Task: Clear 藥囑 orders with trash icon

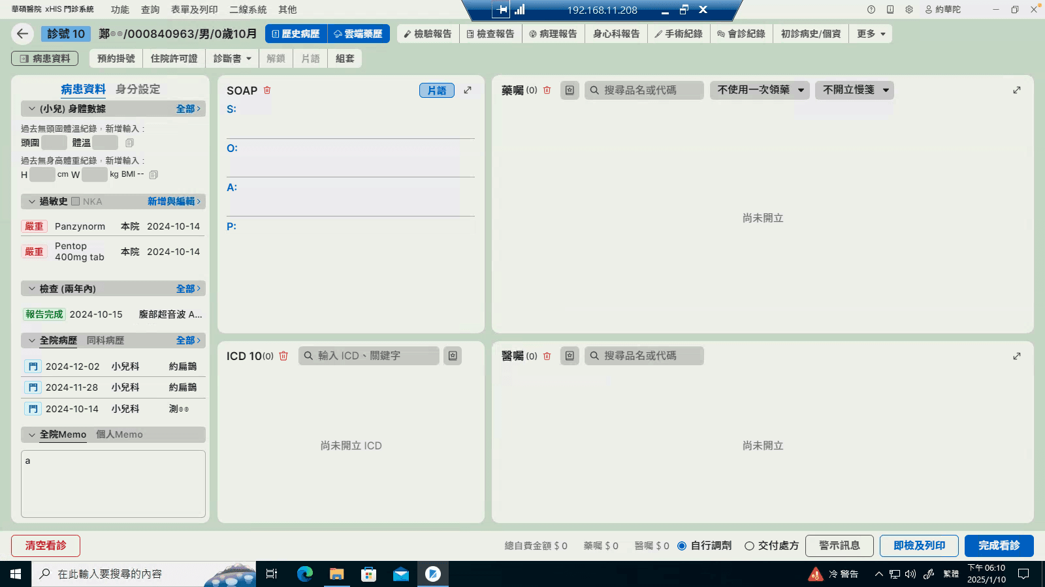Action: [547, 90]
